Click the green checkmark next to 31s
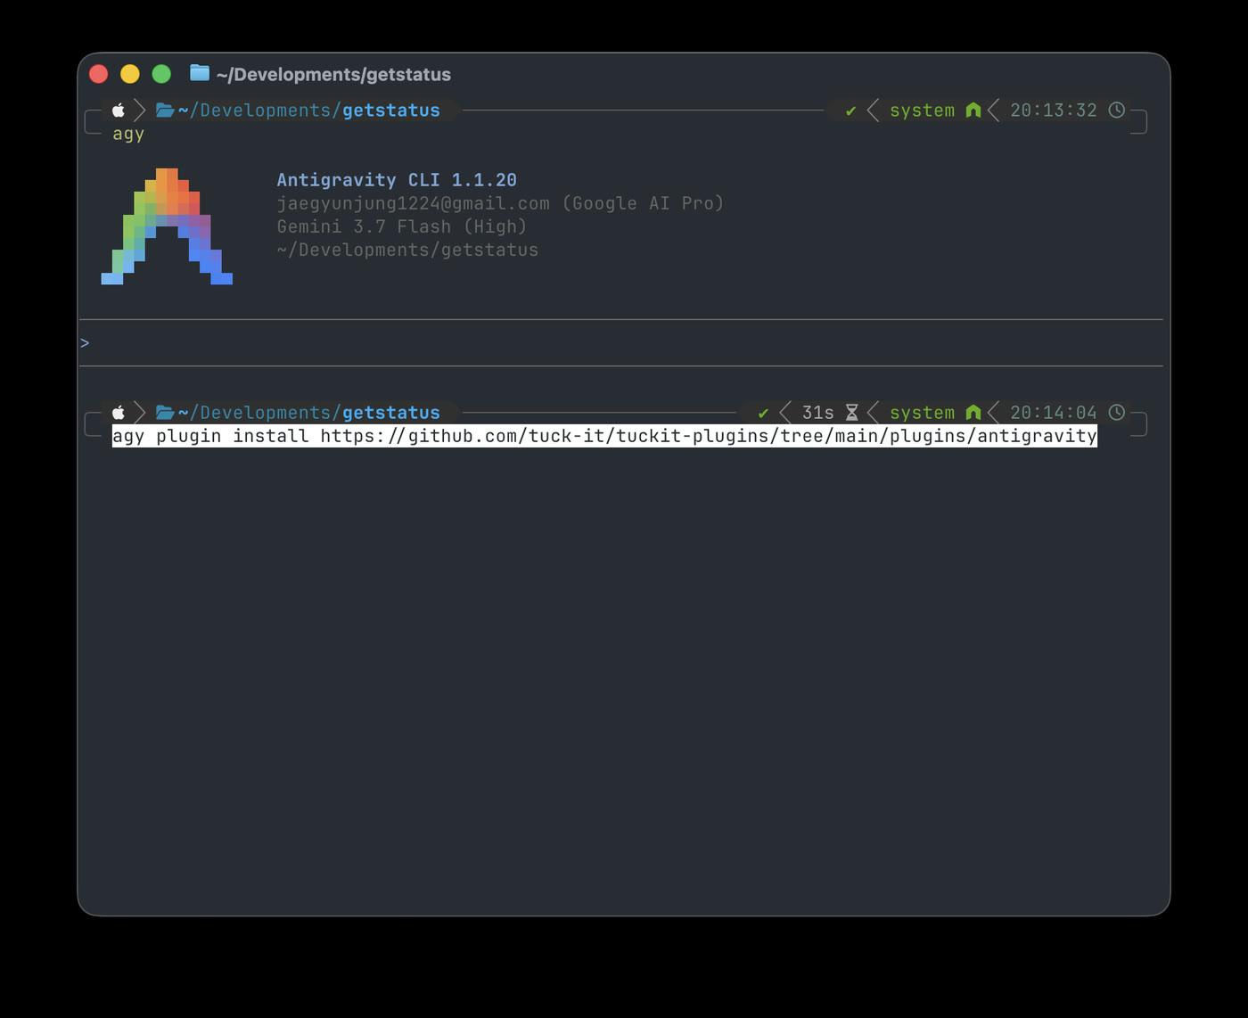Viewport: 1248px width, 1018px height. pos(763,413)
